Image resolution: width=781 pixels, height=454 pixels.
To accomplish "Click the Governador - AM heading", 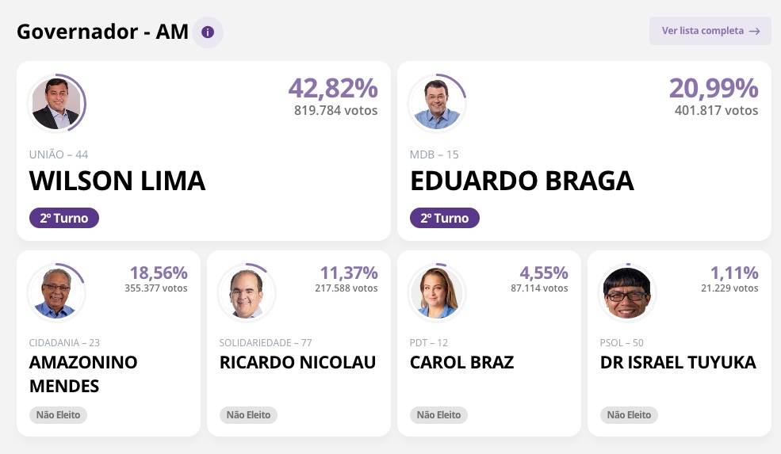I will click(x=102, y=32).
